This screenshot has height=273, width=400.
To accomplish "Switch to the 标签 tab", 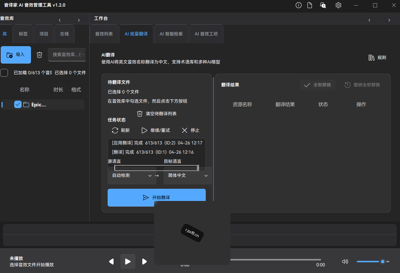I will tap(23, 34).
